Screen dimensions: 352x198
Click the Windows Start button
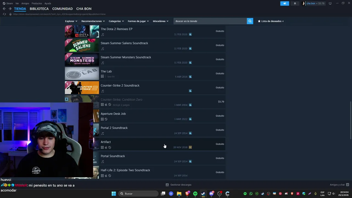point(114,194)
